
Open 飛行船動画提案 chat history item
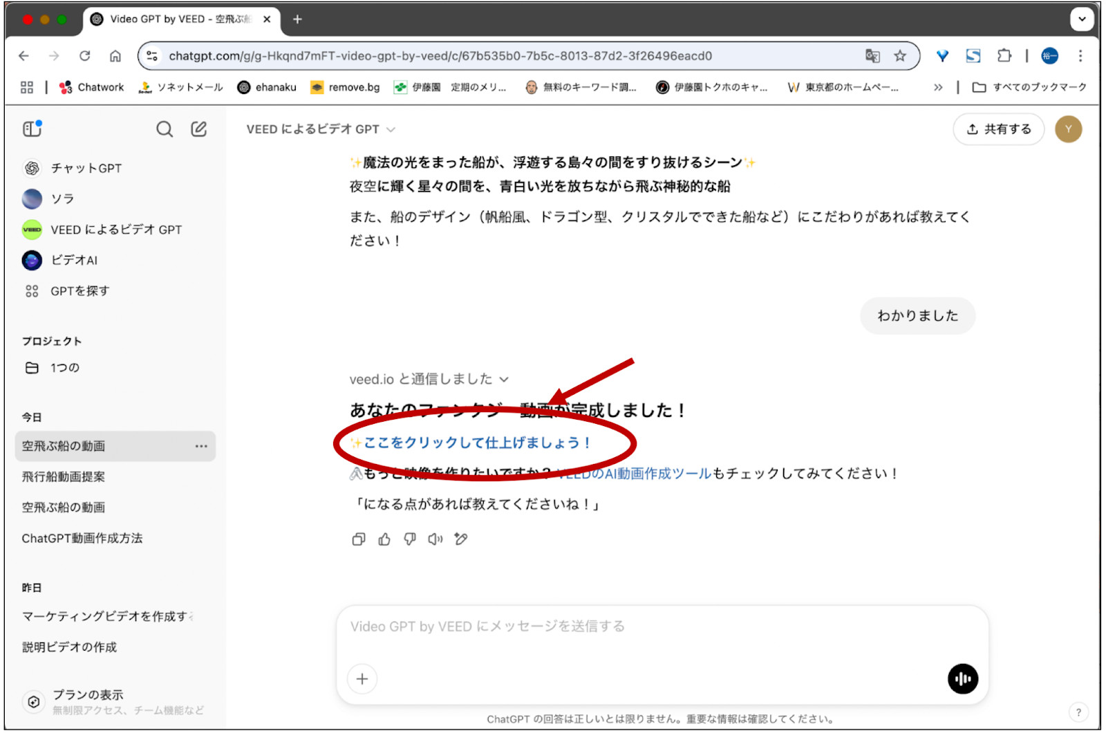coord(64,477)
